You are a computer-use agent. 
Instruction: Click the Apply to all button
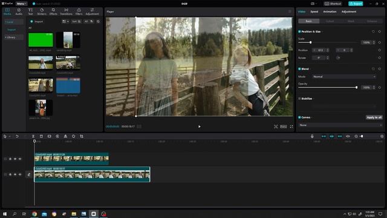374,117
